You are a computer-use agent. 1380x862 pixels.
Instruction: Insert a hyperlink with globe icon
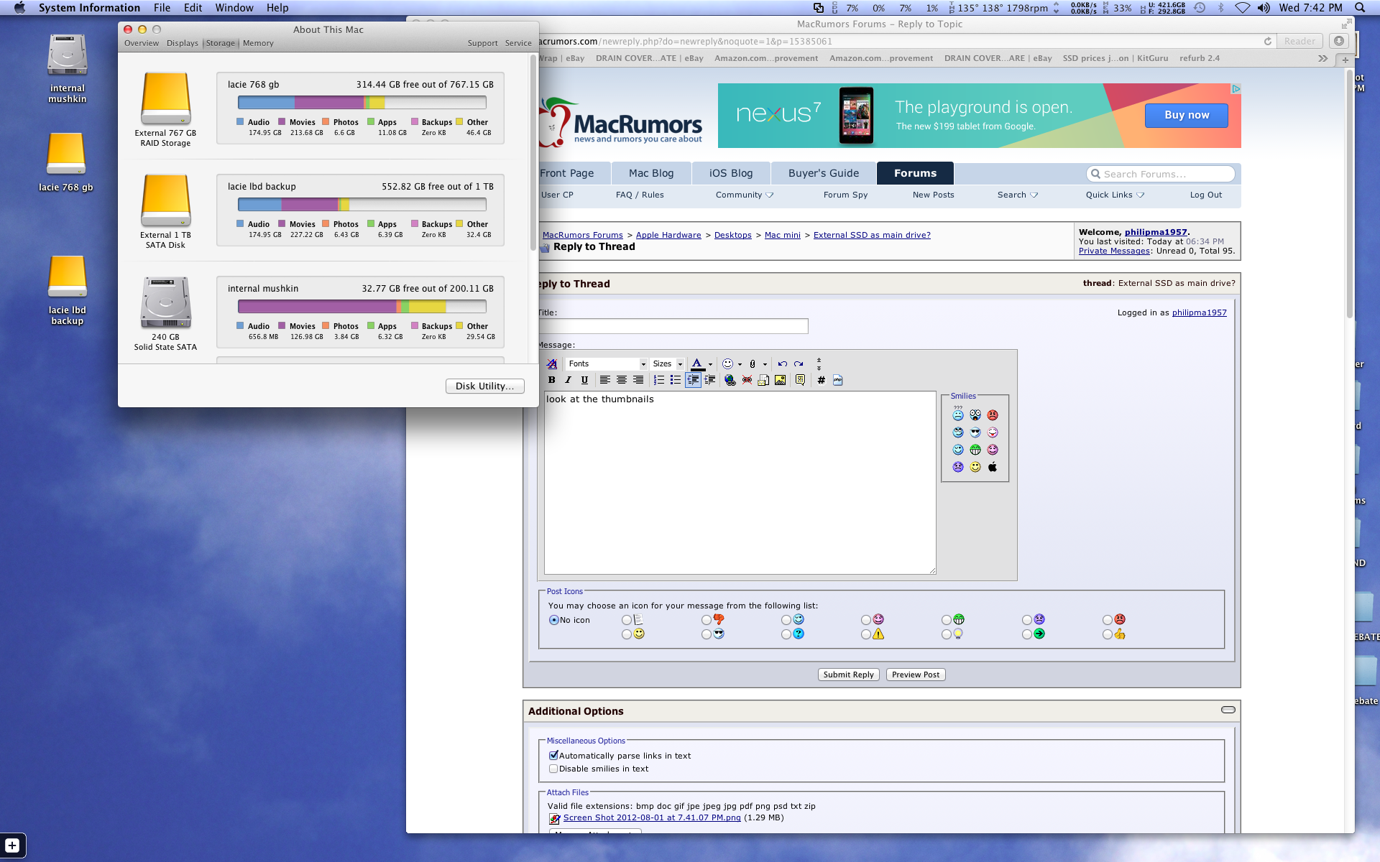(730, 380)
